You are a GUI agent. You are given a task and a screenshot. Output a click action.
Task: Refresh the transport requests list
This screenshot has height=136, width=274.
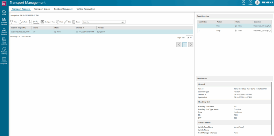[x=23, y=22]
